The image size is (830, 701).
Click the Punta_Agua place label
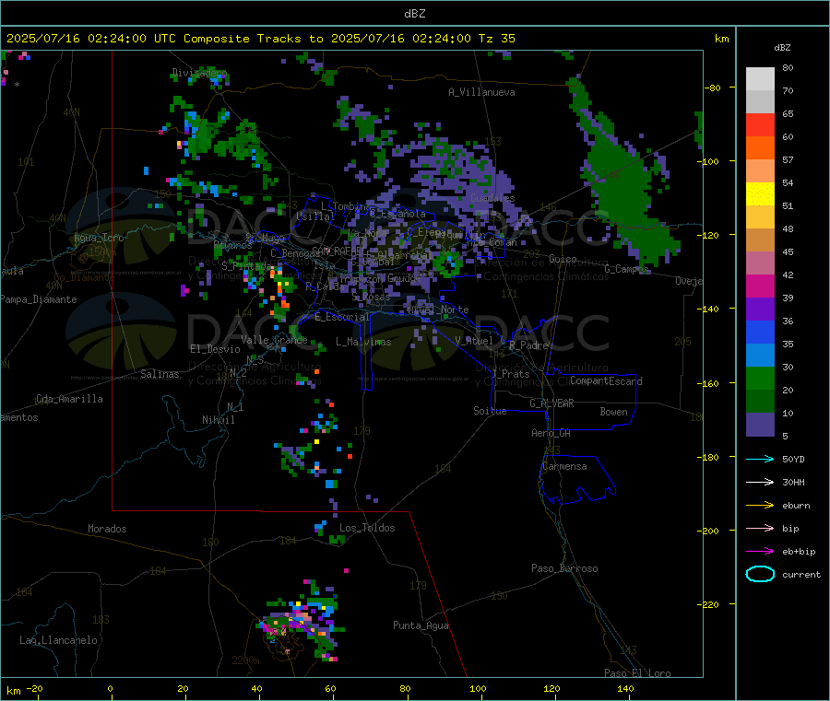[421, 625]
